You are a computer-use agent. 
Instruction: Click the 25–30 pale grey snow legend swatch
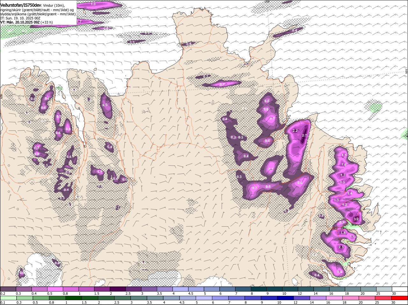pos(384,289)
